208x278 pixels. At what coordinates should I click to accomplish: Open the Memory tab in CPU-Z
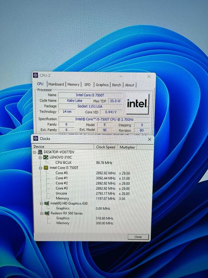tap(73, 85)
